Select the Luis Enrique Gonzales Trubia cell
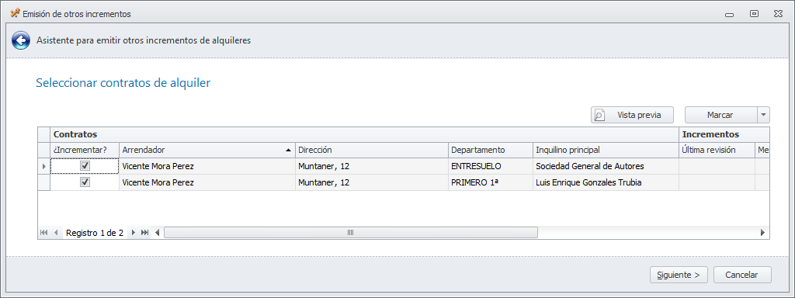Screen dimensions: 795x298 click(606, 182)
